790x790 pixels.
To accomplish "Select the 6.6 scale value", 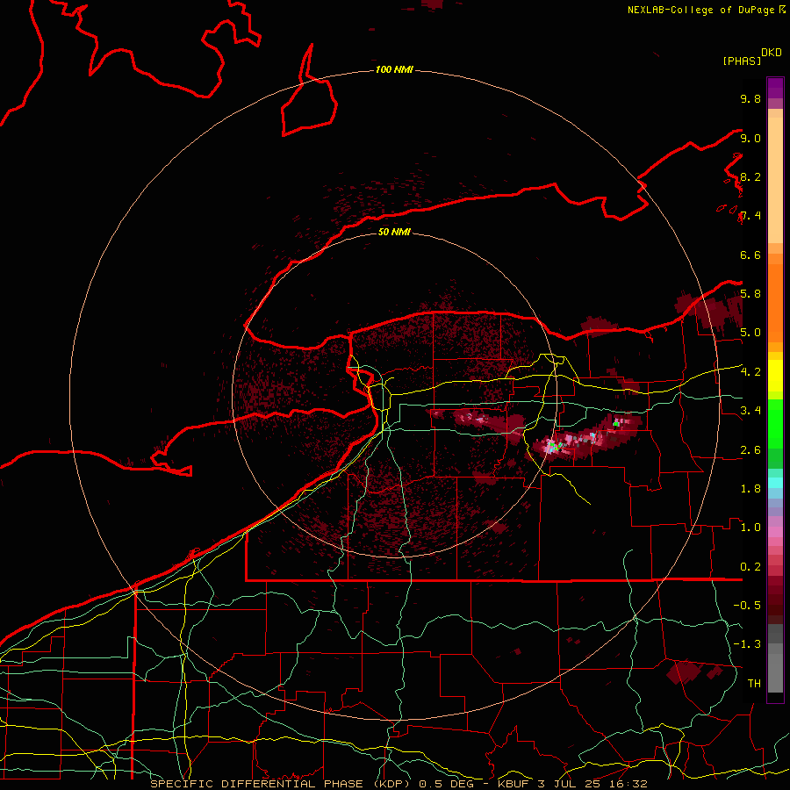I will 750,255.
